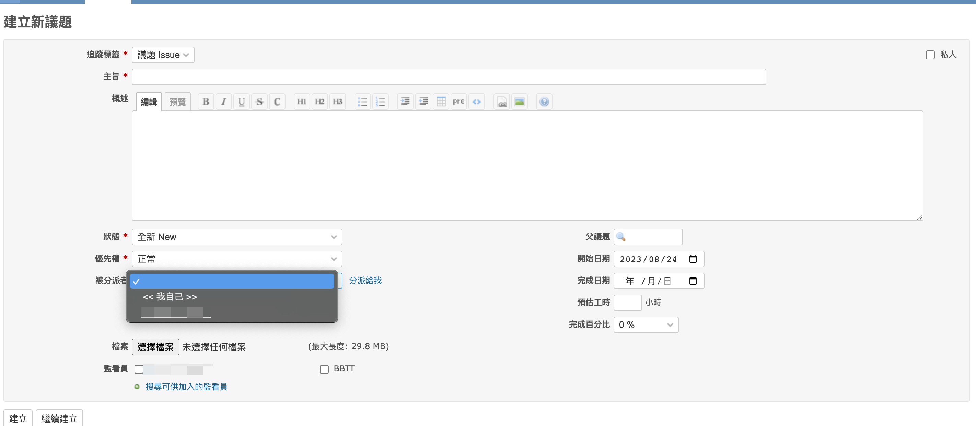Click the 完成日期 due date field
976x426 pixels.
coord(659,281)
